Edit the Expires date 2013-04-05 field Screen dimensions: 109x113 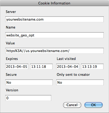(x=17, y=67)
